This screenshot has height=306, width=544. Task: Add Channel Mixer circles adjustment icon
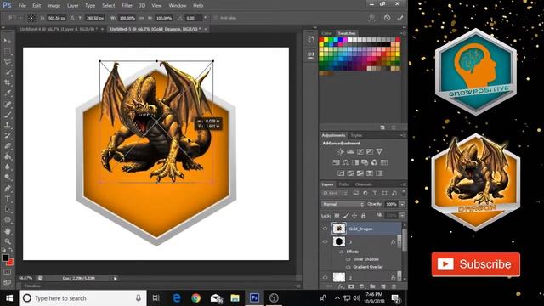374,162
